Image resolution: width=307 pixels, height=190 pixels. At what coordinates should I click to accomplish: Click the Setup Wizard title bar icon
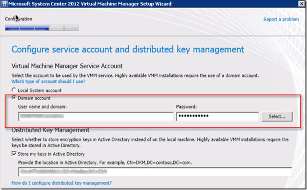click(4, 4)
